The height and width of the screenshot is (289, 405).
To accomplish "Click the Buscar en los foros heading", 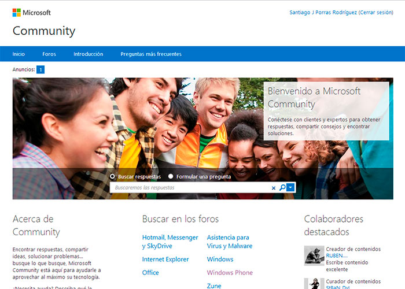I will 181,219.
